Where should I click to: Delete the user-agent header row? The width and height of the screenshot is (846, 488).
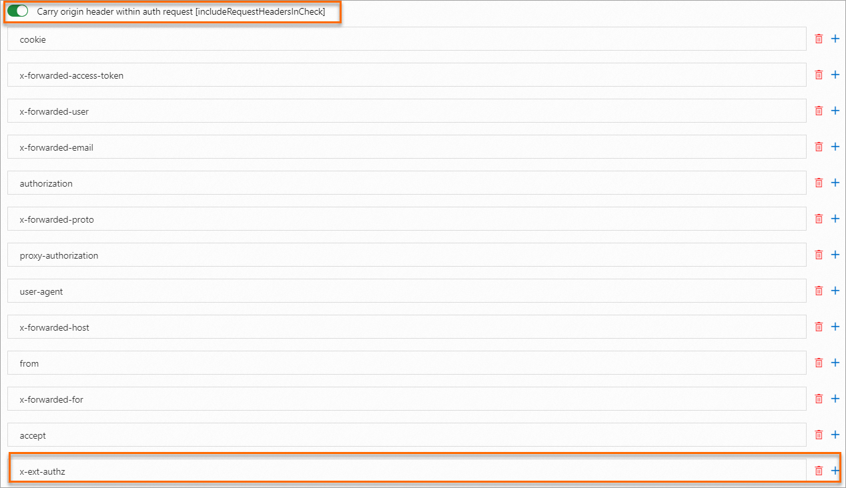point(819,291)
